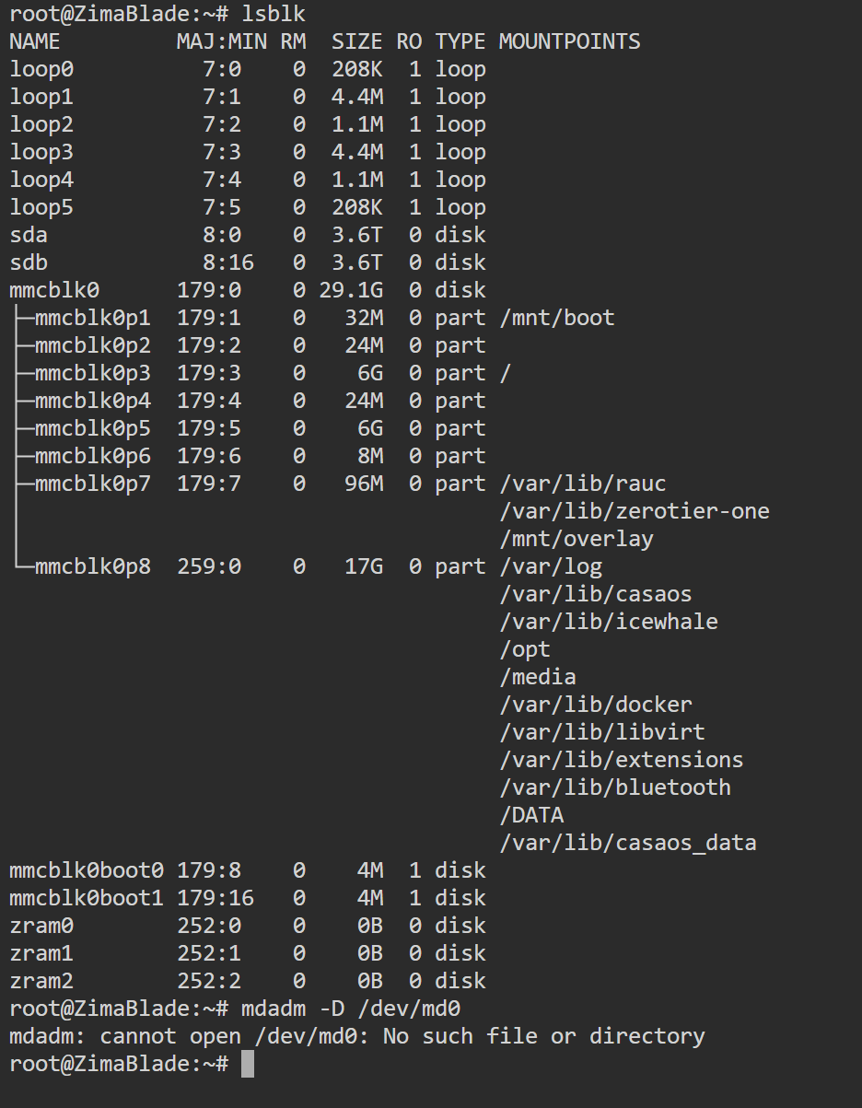Click the lsblk command on the first line
This screenshot has height=1108, width=862.
coord(274,14)
